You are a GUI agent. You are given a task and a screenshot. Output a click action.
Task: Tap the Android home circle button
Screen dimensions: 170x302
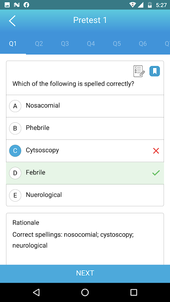[x=85, y=292]
